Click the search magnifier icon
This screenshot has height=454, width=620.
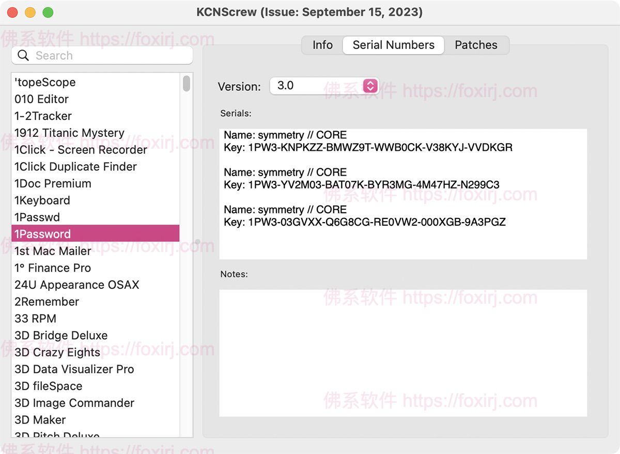[x=23, y=55]
